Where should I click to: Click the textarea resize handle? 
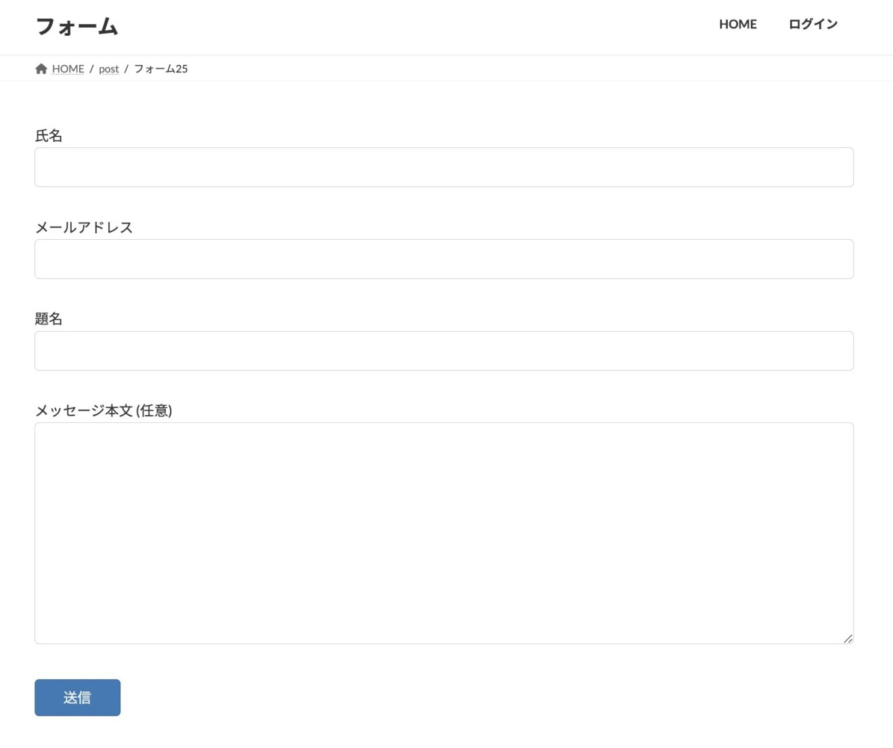[x=848, y=638]
